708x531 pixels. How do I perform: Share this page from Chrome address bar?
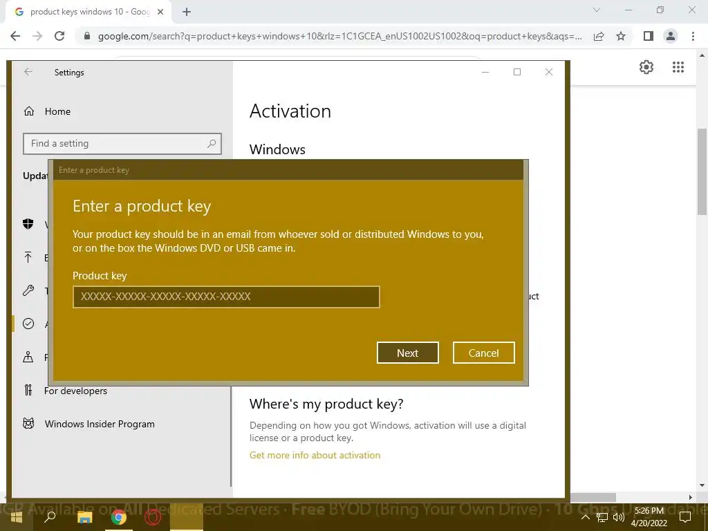point(599,36)
